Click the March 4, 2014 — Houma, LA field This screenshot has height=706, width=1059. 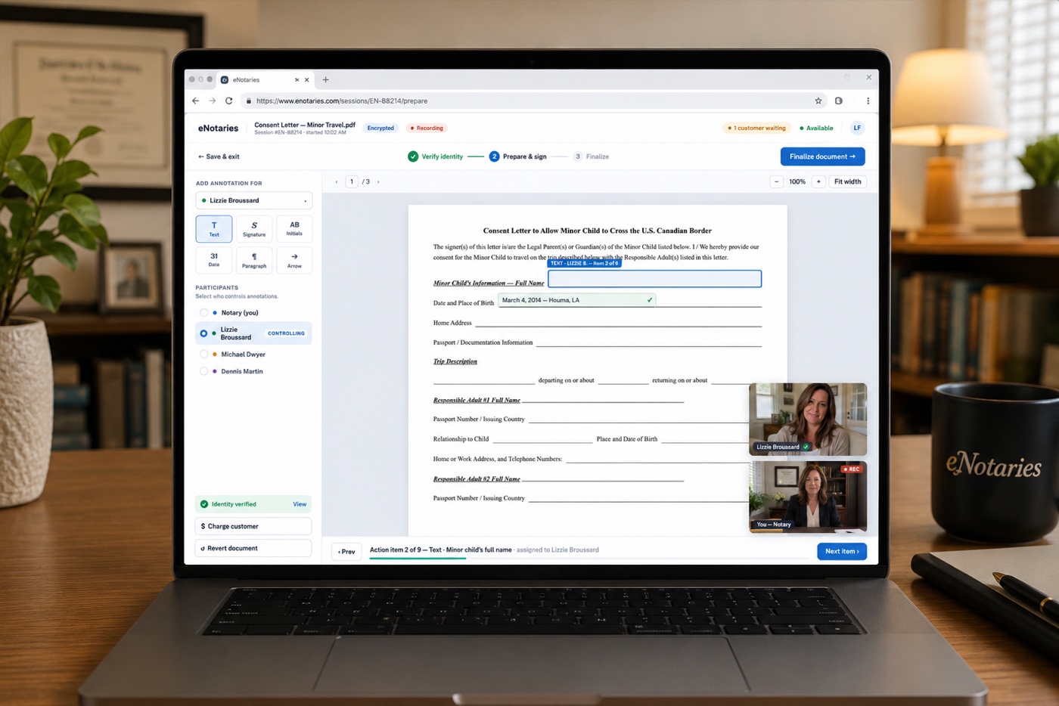pyautogui.click(x=576, y=300)
